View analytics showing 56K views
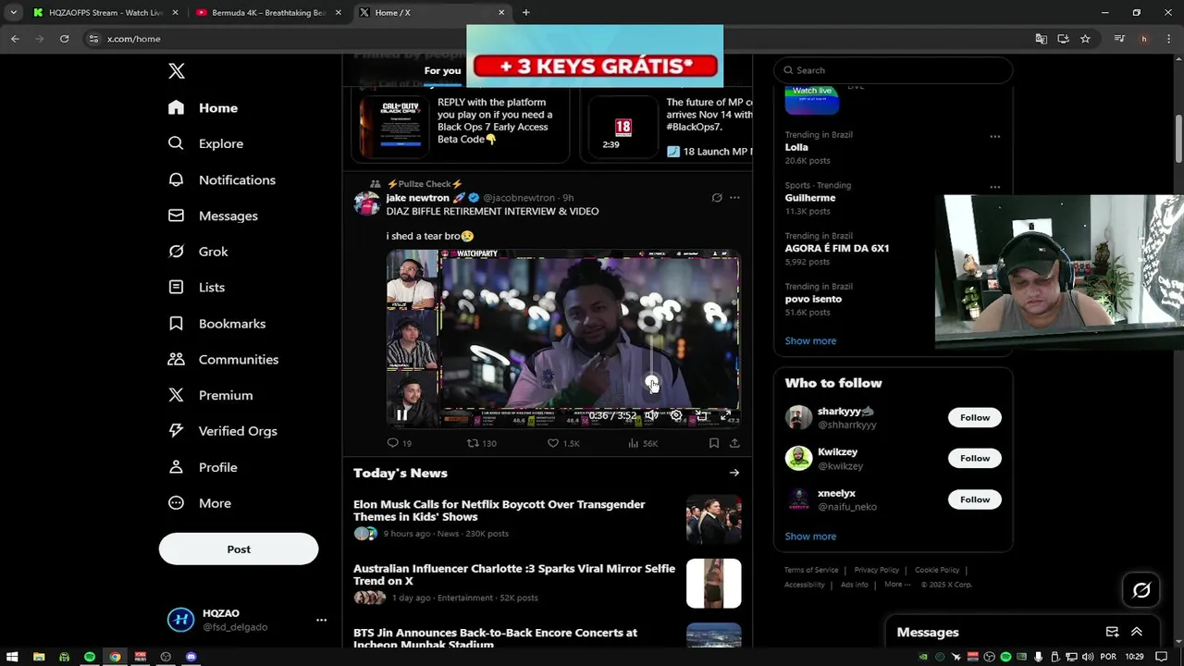The image size is (1184, 666). click(x=642, y=443)
